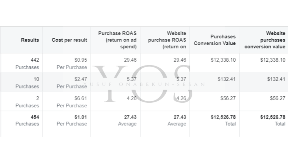Viewport: 288px width, 162px height.
Task: Select the 29.46 Purchase ROAS value
Action: pyautogui.click(x=130, y=60)
